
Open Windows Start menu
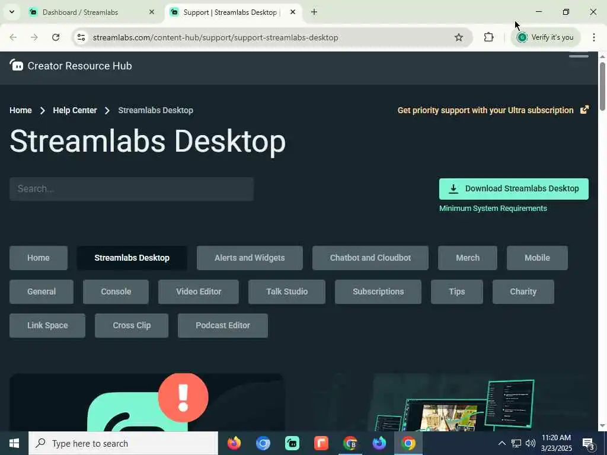[x=14, y=443]
